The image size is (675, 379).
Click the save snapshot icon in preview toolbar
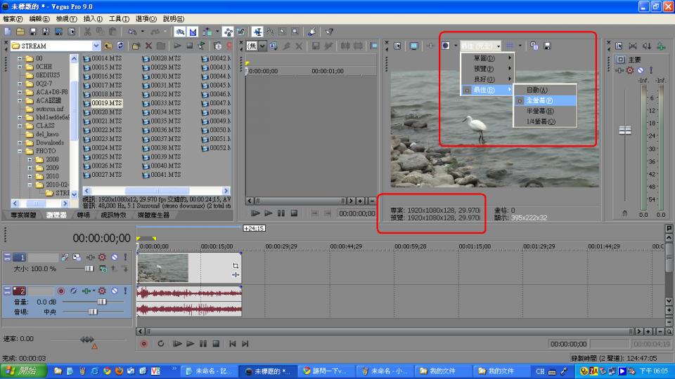547,46
